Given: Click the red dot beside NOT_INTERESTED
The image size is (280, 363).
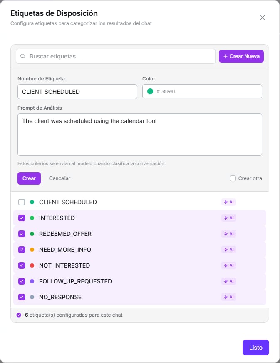Looking at the screenshot, I should pos(32,265).
